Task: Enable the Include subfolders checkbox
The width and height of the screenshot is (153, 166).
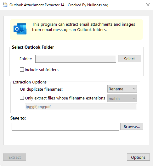Action: click(22, 70)
